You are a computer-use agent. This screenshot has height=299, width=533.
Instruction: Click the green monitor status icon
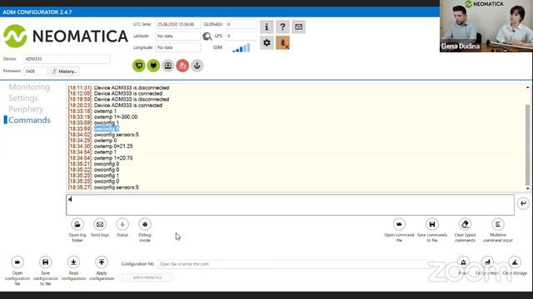click(x=139, y=66)
